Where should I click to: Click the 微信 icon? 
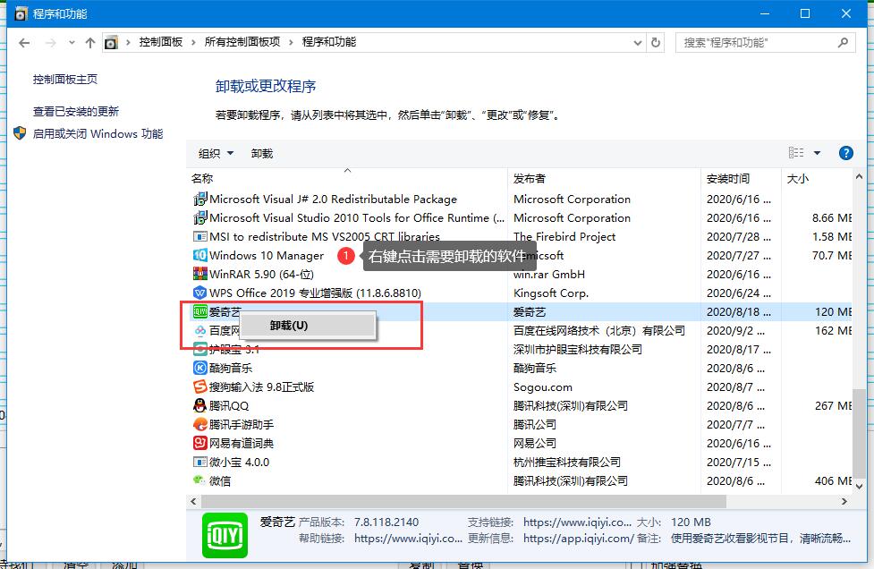pyautogui.click(x=200, y=480)
